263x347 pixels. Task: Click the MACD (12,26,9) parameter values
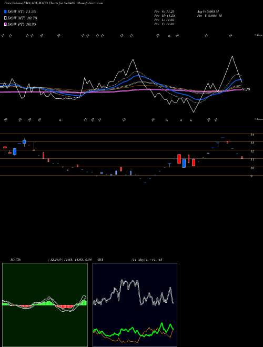[x=69, y=260]
